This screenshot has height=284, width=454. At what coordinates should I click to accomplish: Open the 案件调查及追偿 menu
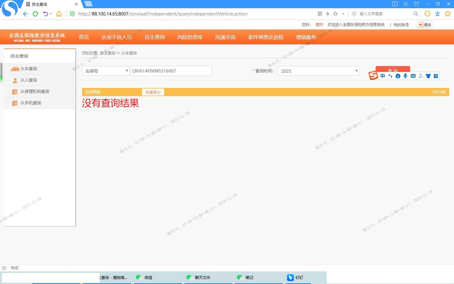click(266, 37)
